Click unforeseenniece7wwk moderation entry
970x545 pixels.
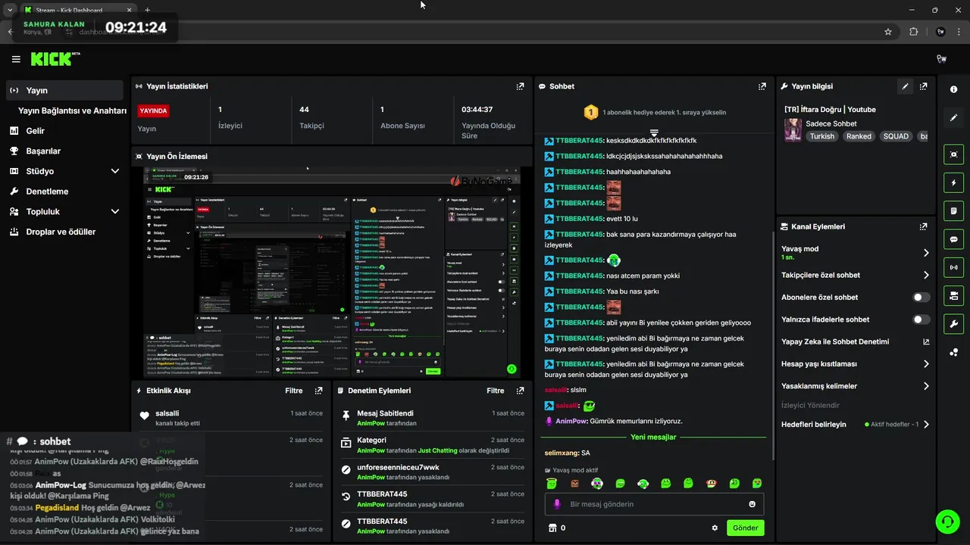(x=433, y=472)
